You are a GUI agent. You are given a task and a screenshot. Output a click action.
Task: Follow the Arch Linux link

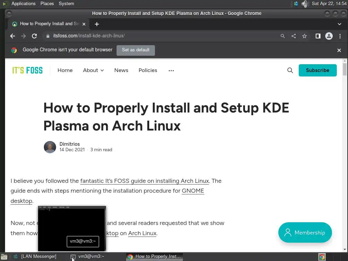142,233
